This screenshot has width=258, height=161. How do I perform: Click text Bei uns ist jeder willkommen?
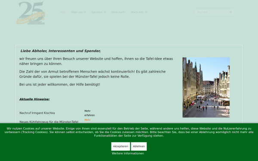pyautogui.click(x=60, y=85)
